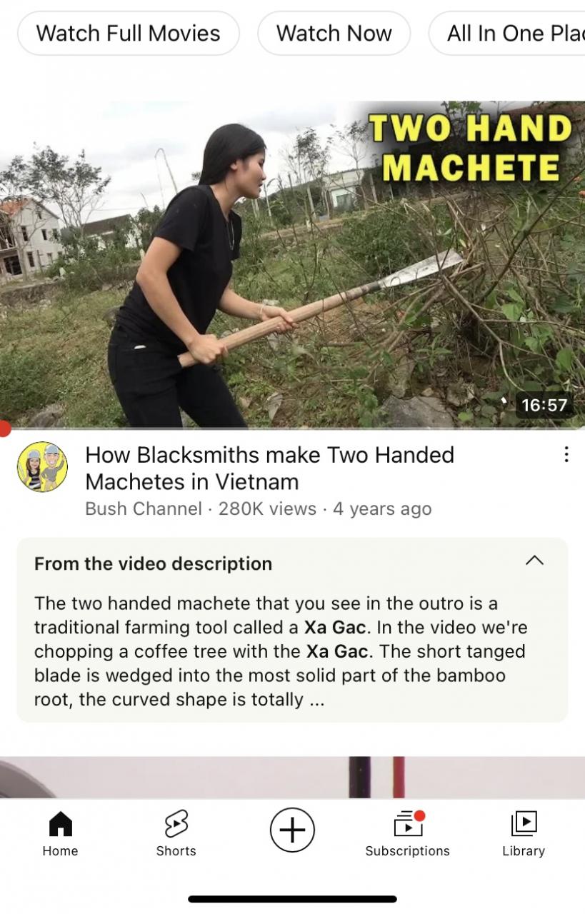The image size is (585, 914).
Task: Click the 16:57 duration badge
Action: (x=544, y=406)
